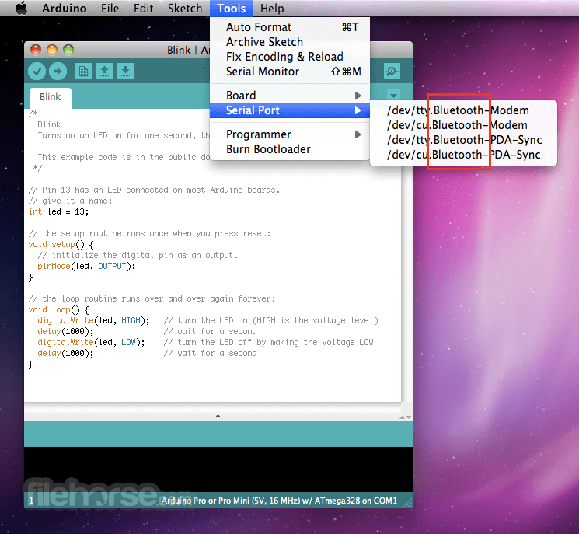Open the File menu
The width and height of the screenshot is (579, 534).
pyautogui.click(x=110, y=8)
